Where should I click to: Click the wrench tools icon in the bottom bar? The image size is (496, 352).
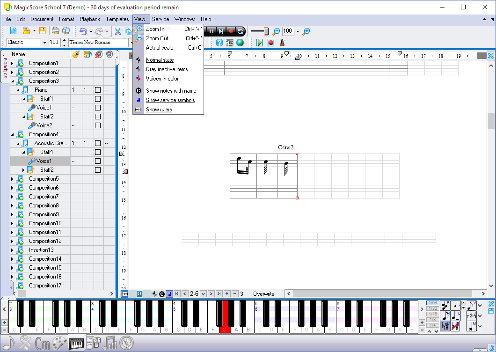pos(25,343)
